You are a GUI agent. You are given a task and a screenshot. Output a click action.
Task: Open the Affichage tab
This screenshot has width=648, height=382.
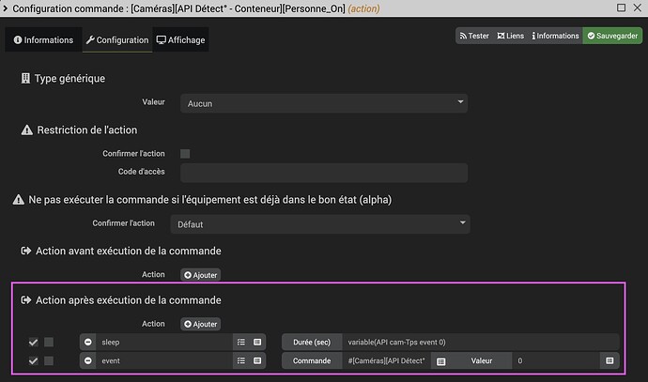(x=181, y=39)
